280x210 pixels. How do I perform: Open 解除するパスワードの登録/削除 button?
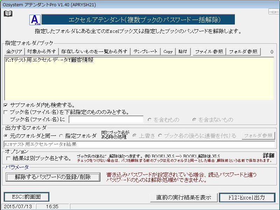point(53,177)
